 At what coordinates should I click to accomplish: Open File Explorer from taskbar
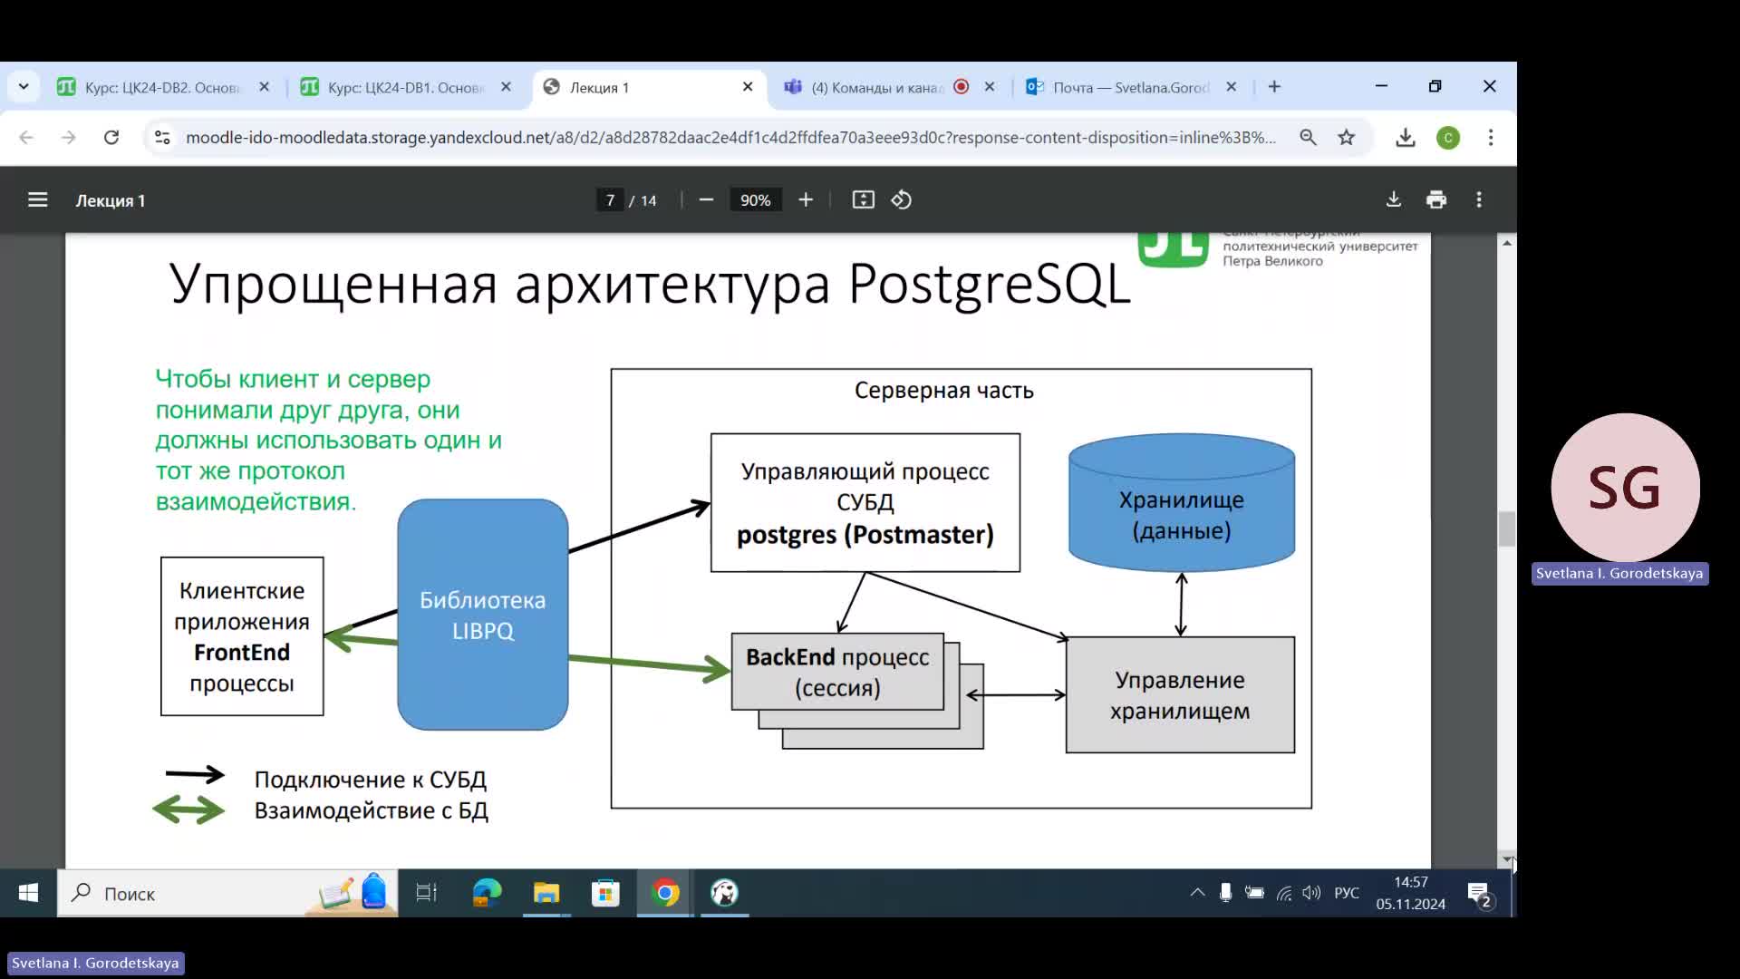coord(546,894)
